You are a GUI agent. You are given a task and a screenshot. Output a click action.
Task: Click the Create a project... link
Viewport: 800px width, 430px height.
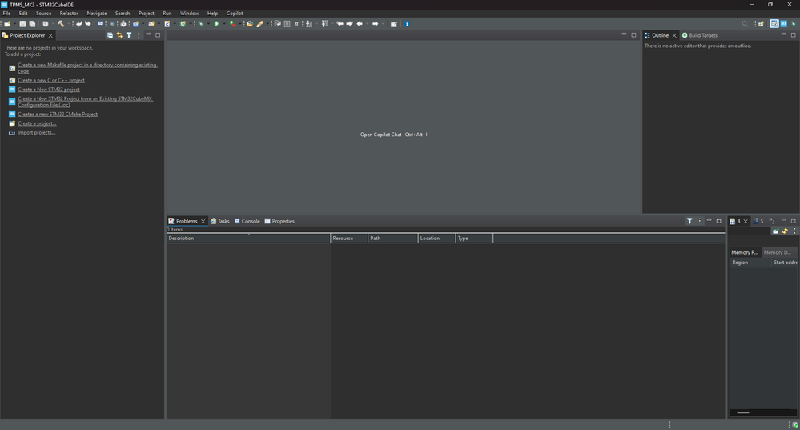pos(38,123)
